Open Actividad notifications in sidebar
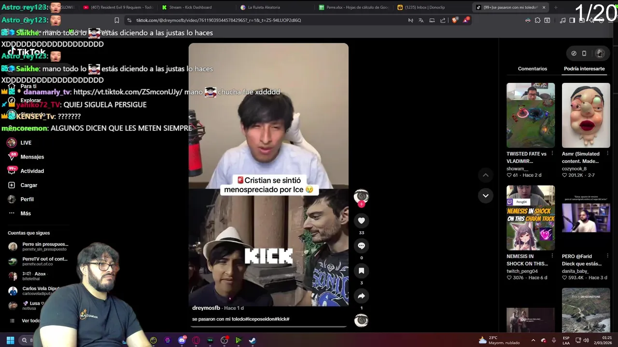The width and height of the screenshot is (618, 347). [26, 171]
